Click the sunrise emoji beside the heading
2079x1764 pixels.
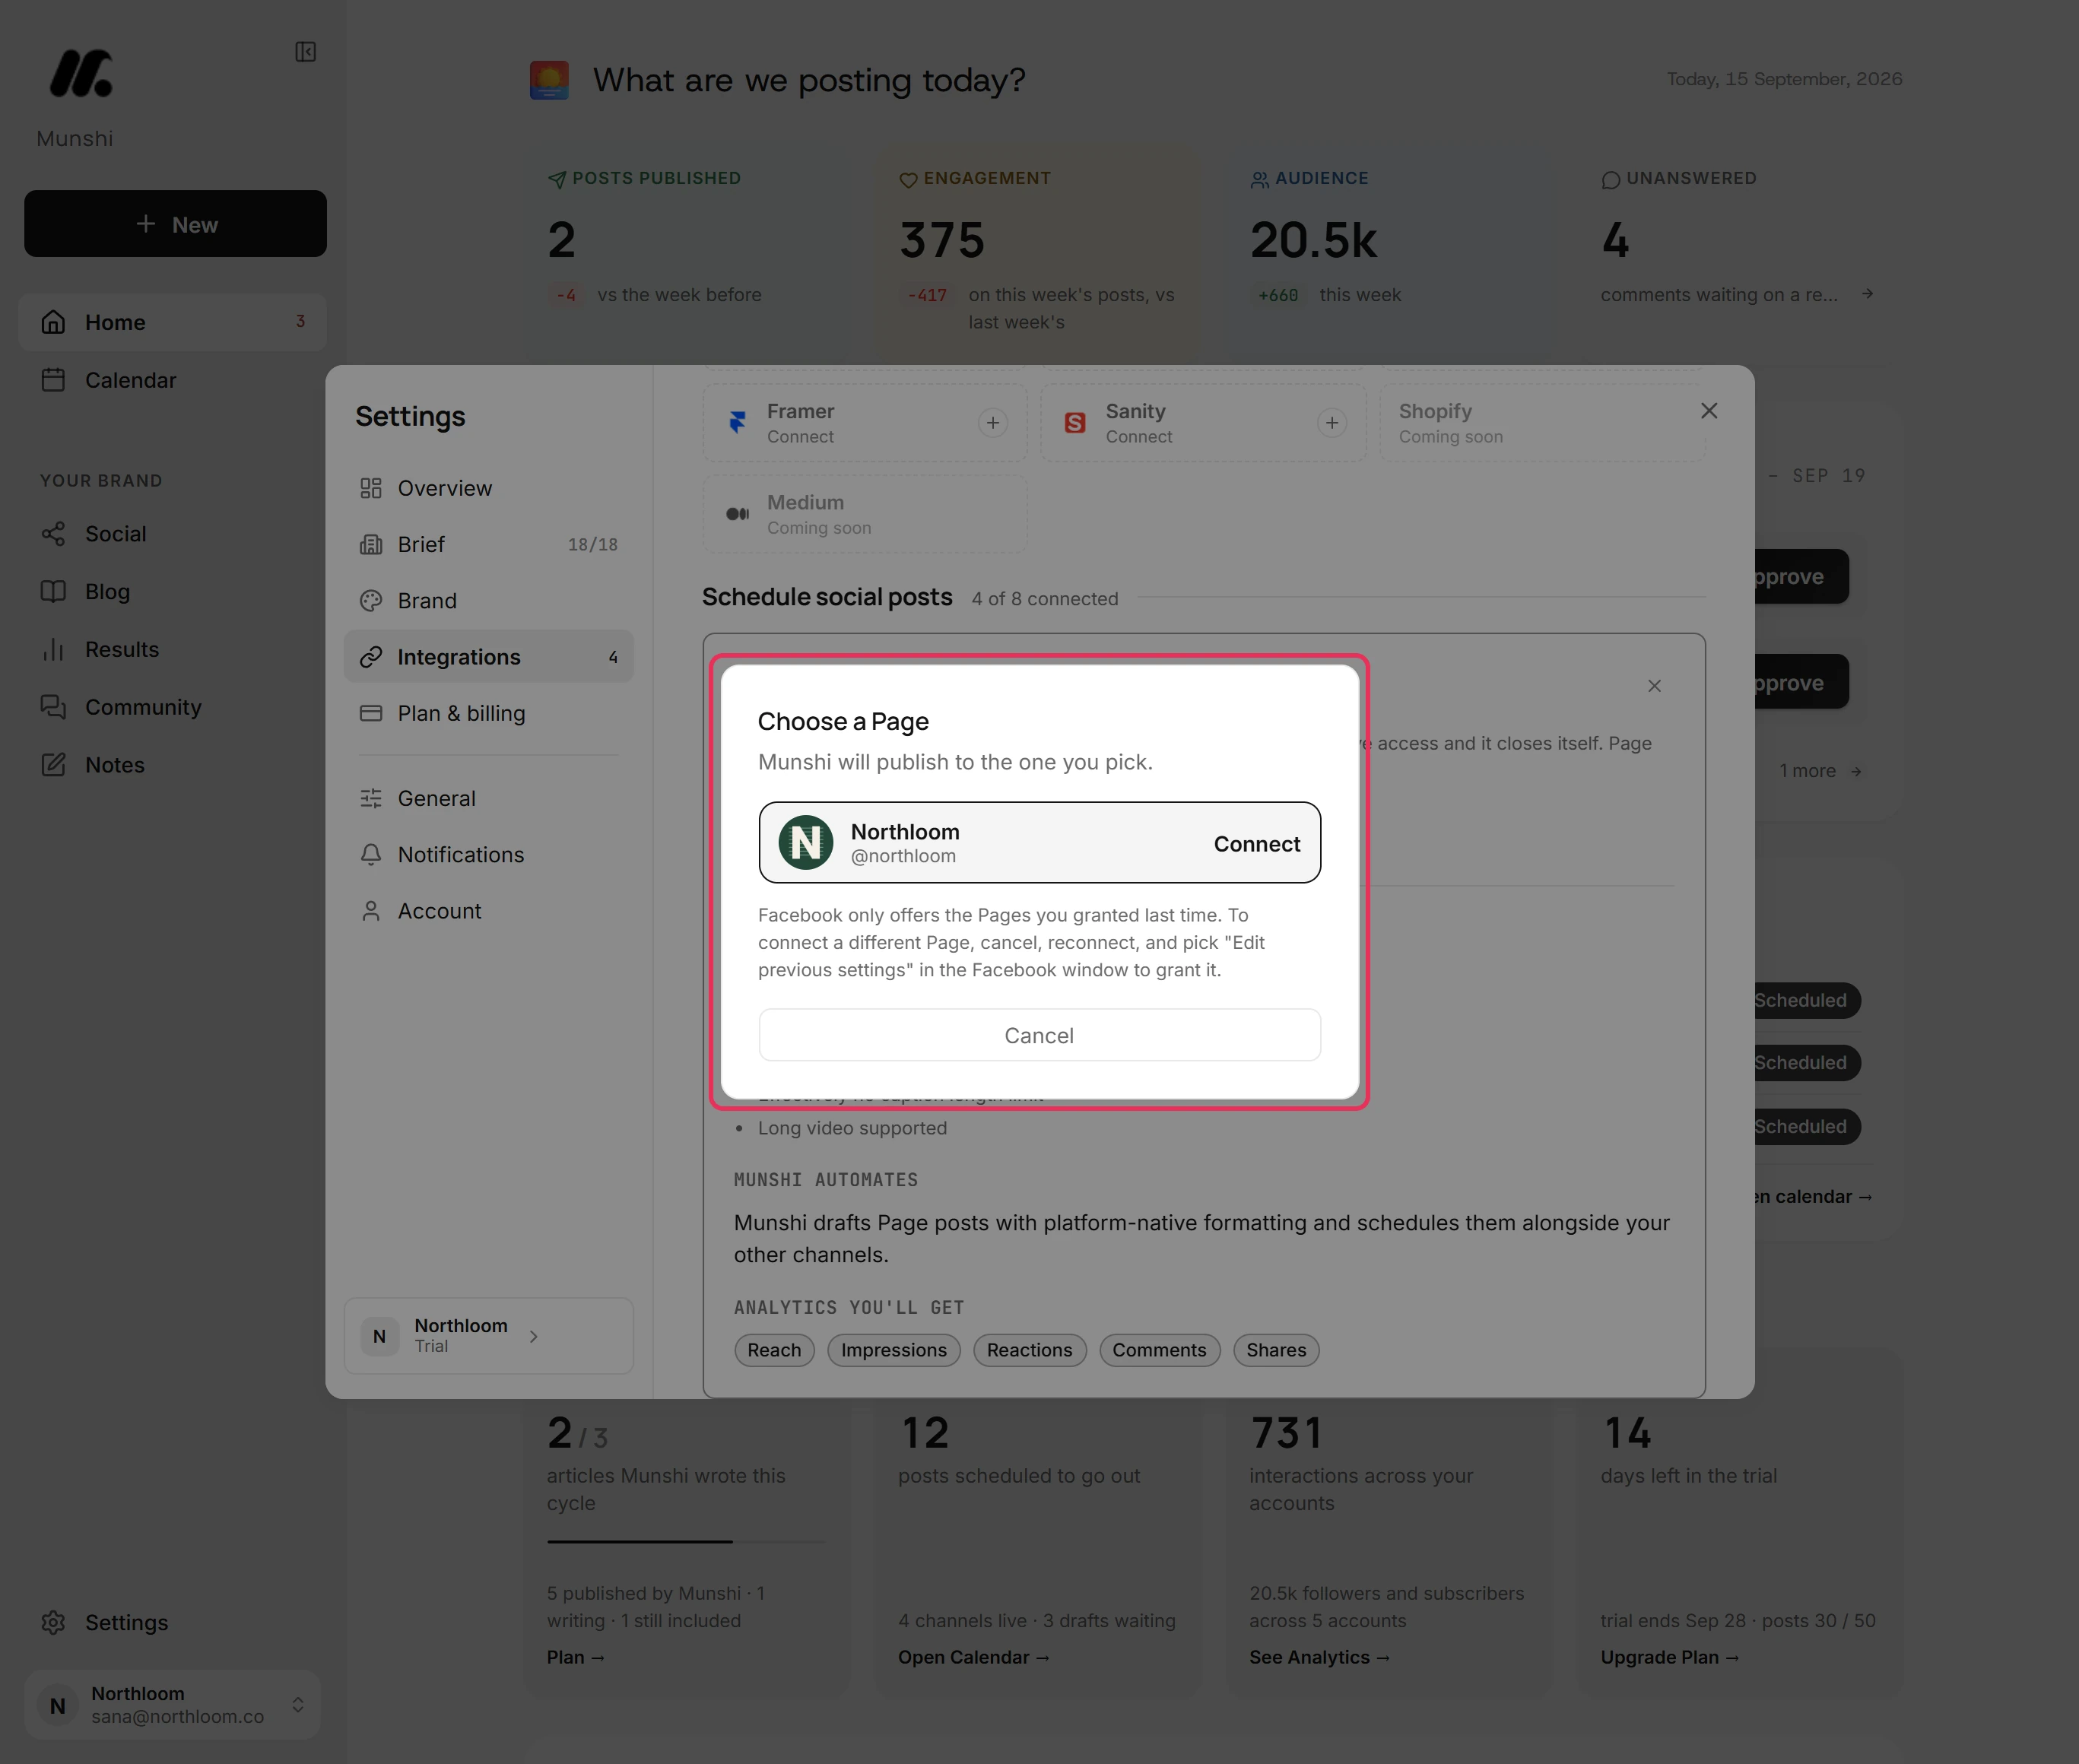[x=549, y=80]
